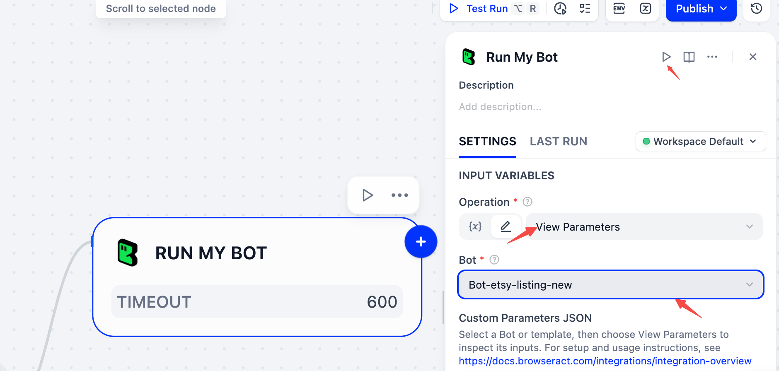Open the Workspace Default dropdown

[x=700, y=142]
